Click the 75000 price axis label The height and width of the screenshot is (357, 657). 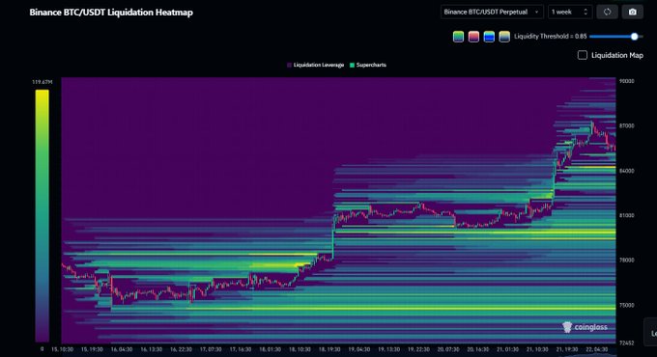tap(626, 306)
